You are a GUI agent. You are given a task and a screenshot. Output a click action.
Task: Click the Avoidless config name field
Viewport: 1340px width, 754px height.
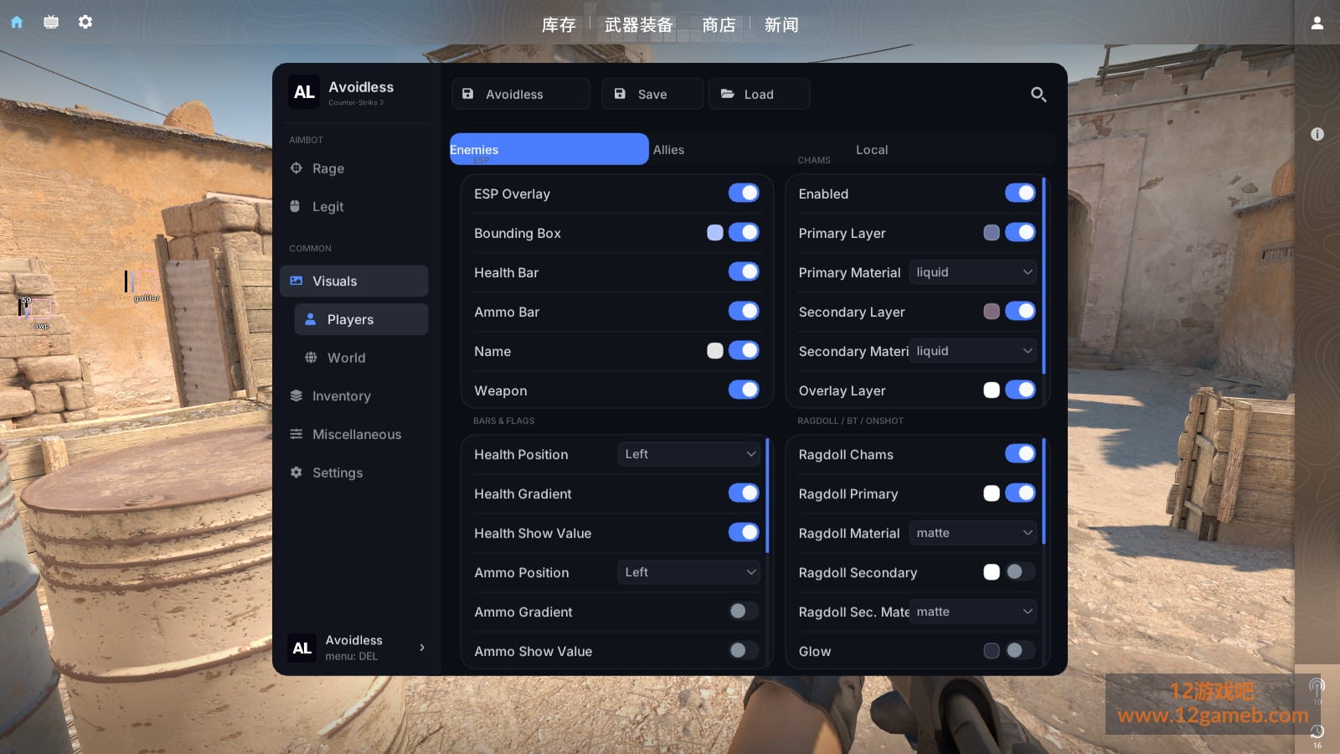521,94
